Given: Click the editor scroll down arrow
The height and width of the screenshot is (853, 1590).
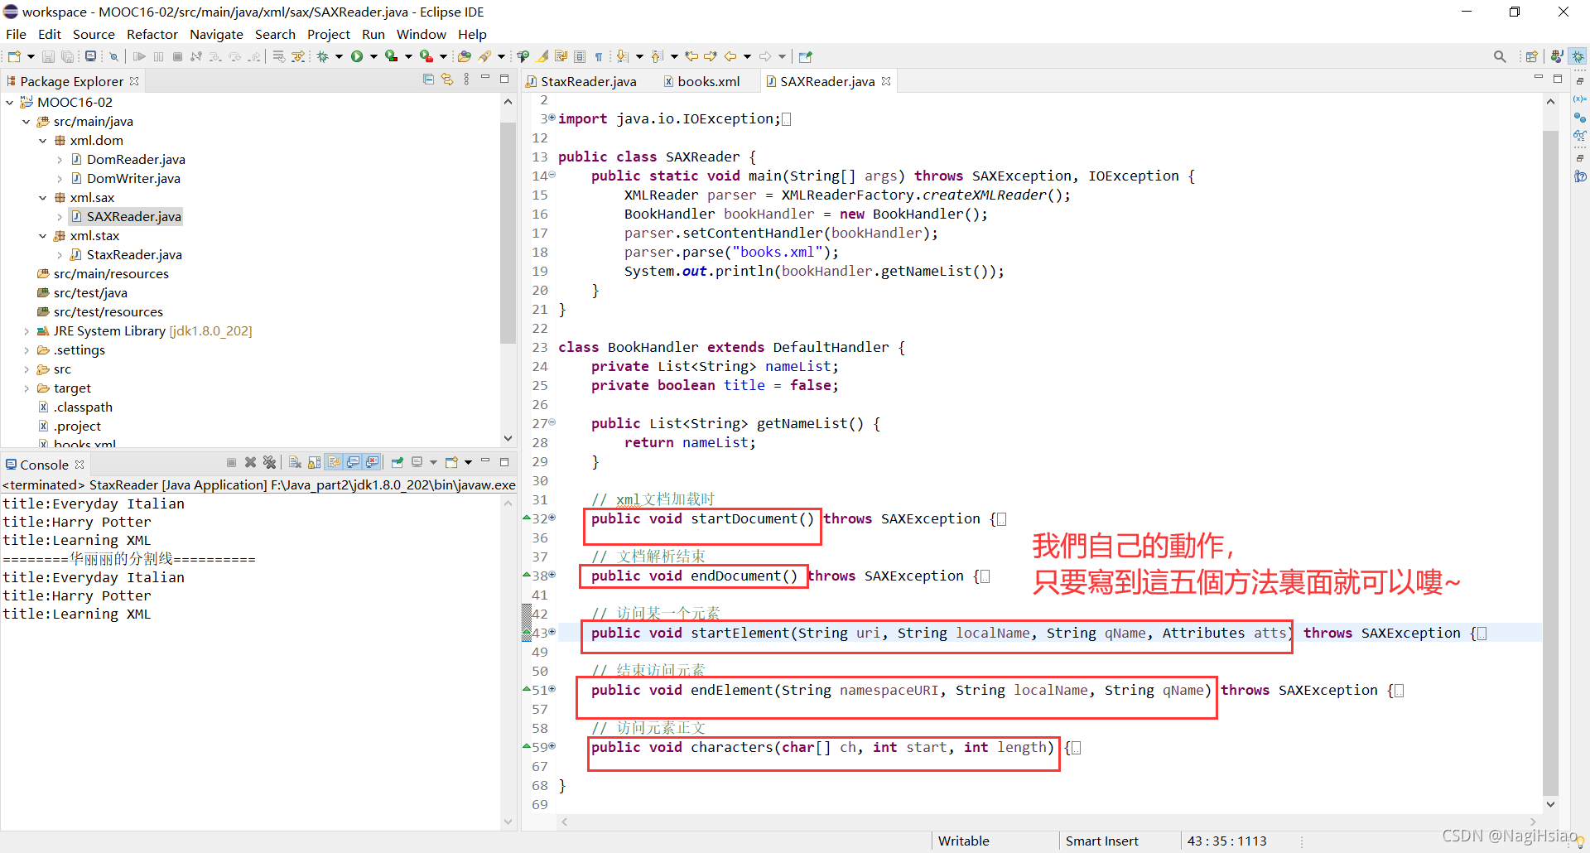Looking at the screenshot, I should click(1550, 804).
